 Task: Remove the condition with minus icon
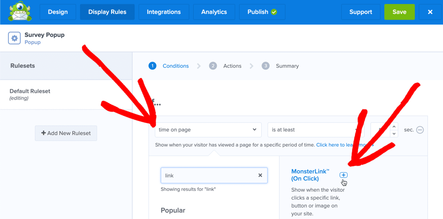(x=420, y=130)
